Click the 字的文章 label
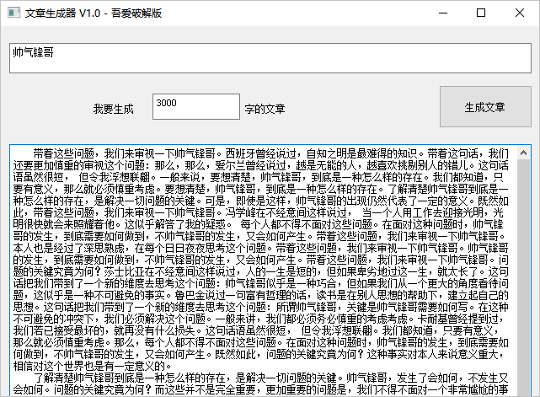 pos(265,109)
